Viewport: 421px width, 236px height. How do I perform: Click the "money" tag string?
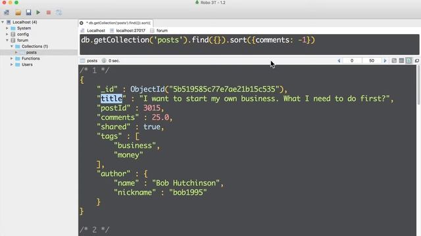coord(128,155)
